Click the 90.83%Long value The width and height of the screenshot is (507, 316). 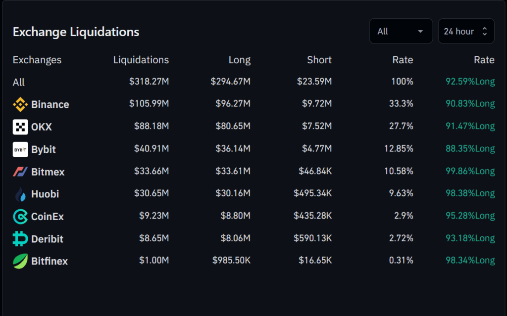click(470, 103)
